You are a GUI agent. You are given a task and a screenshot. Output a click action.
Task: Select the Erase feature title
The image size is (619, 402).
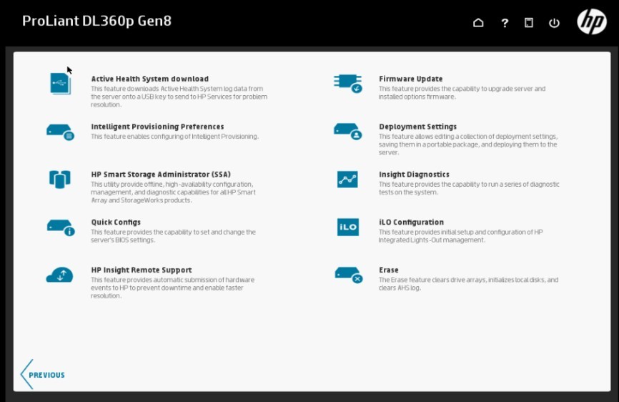tap(389, 270)
